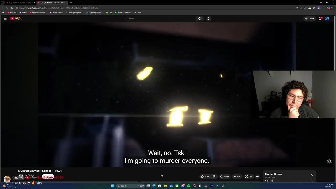Open Spotify from taskbar
Image resolution: width=336 pixels, height=189 pixels.
click(x=188, y=186)
